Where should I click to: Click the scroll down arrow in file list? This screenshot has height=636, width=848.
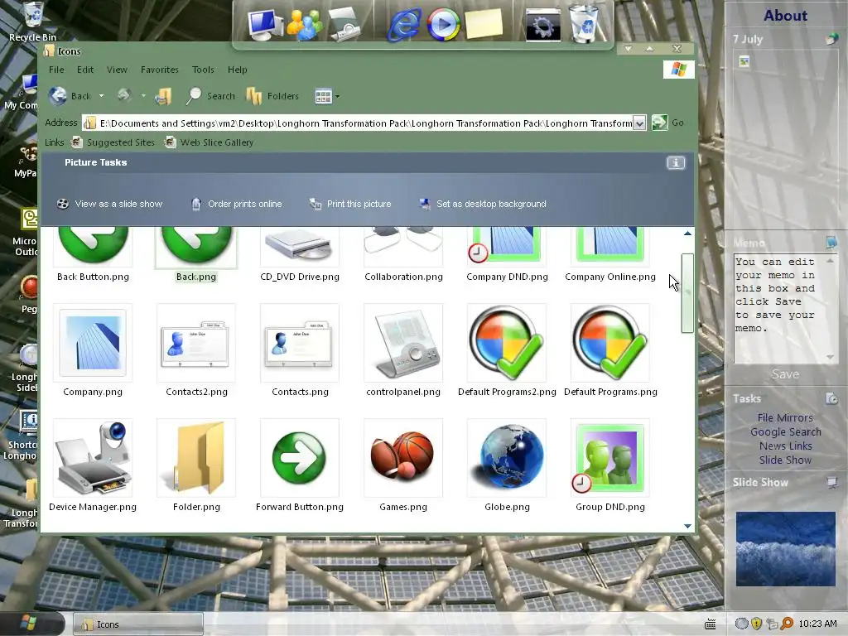[x=687, y=526]
